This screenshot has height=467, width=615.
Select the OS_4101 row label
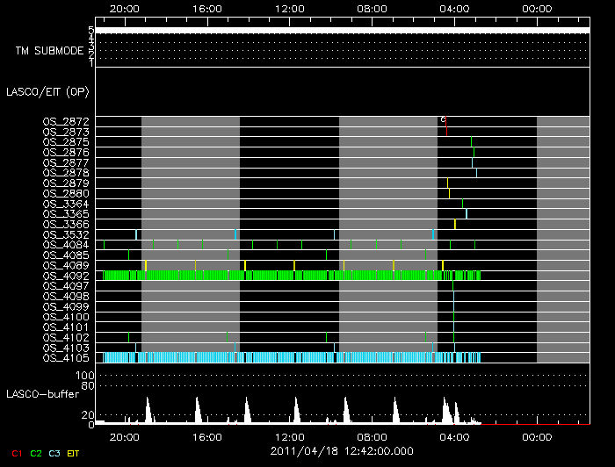click(x=66, y=327)
